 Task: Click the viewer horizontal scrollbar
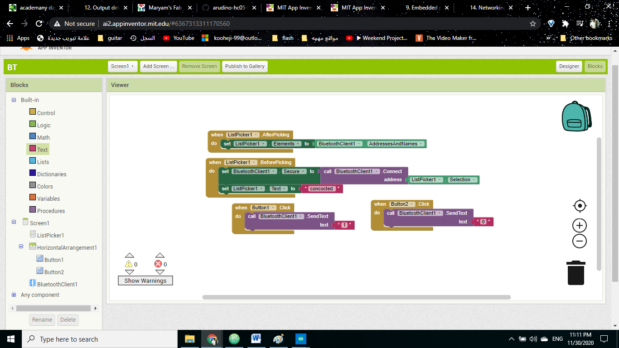[x=357, y=297]
